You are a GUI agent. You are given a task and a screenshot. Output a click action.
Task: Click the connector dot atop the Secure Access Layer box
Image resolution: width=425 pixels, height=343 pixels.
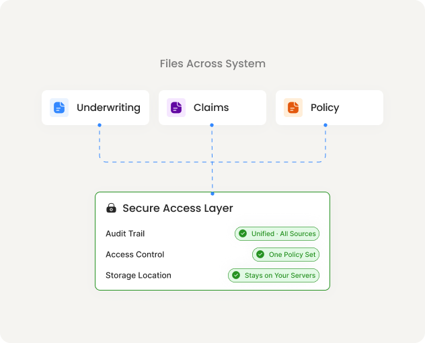pyautogui.click(x=212, y=193)
